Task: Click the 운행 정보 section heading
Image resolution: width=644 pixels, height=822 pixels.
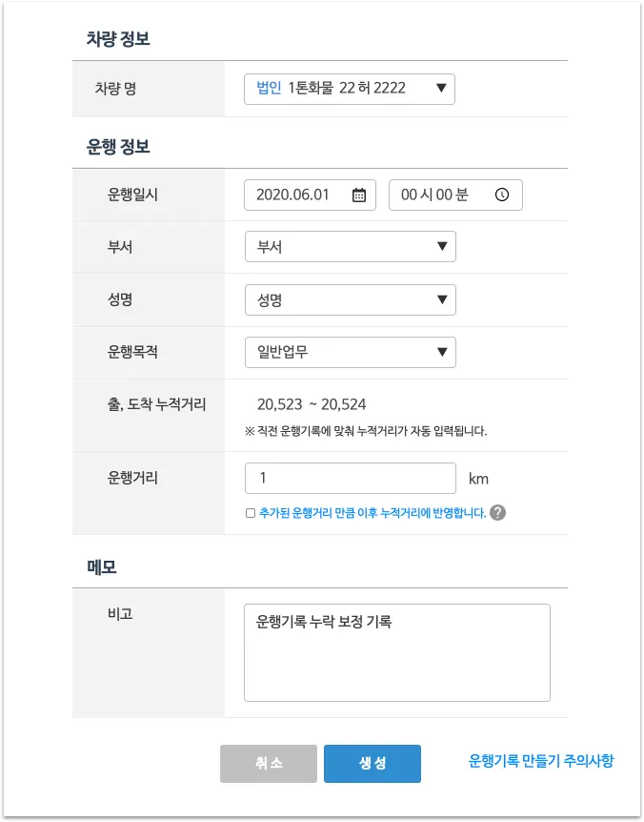Action: coord(118,147)
